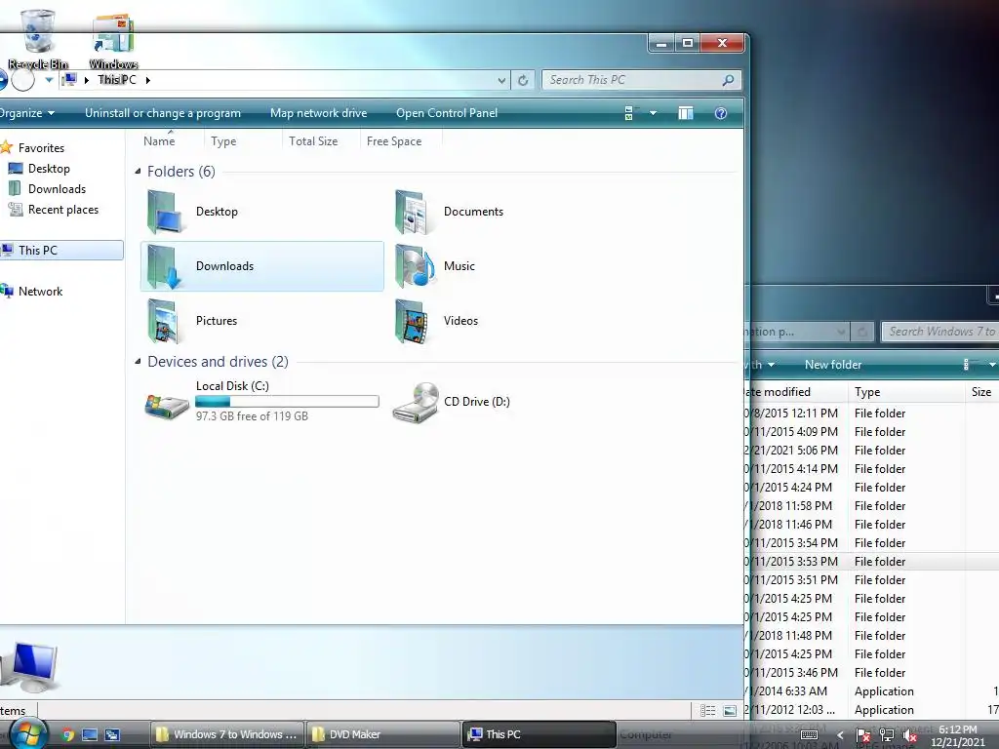Click the Search Windows 7 to field
The height and width of the screenshot is (749, 999).
[x=940, y=332]
